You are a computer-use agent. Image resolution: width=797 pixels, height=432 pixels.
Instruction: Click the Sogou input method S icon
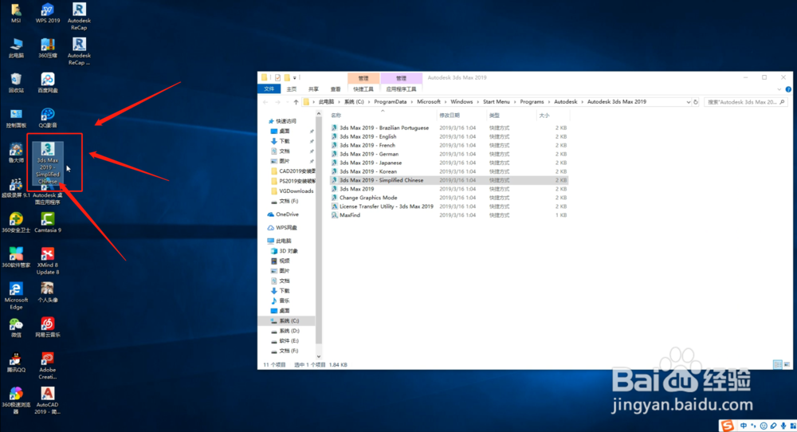pos(728,426)
